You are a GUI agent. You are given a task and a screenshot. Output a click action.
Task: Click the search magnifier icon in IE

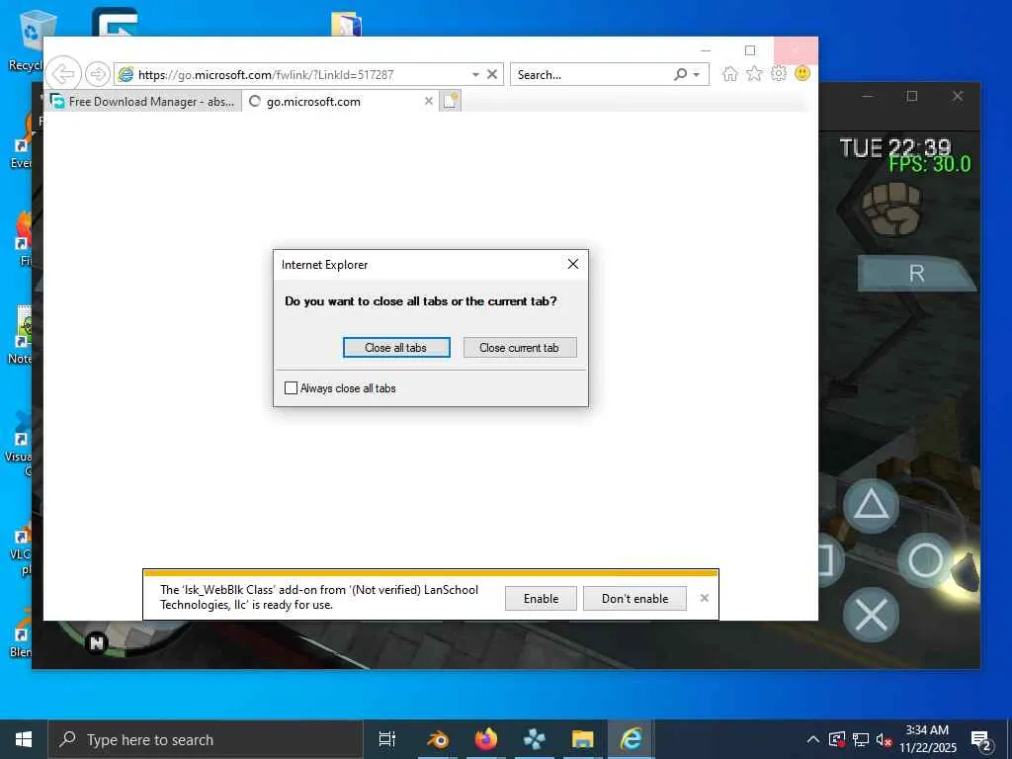tap(680, 74)
